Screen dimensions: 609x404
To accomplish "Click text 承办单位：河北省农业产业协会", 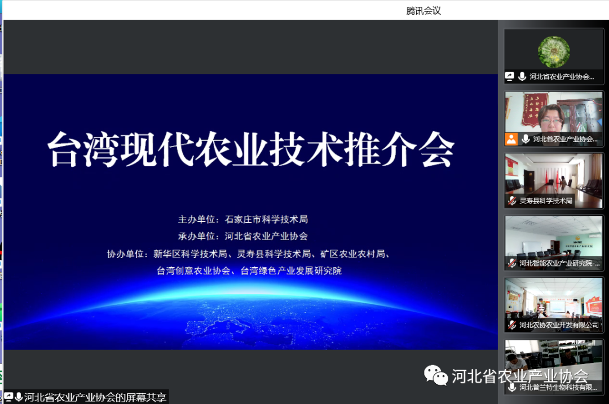I will (242, 236).
